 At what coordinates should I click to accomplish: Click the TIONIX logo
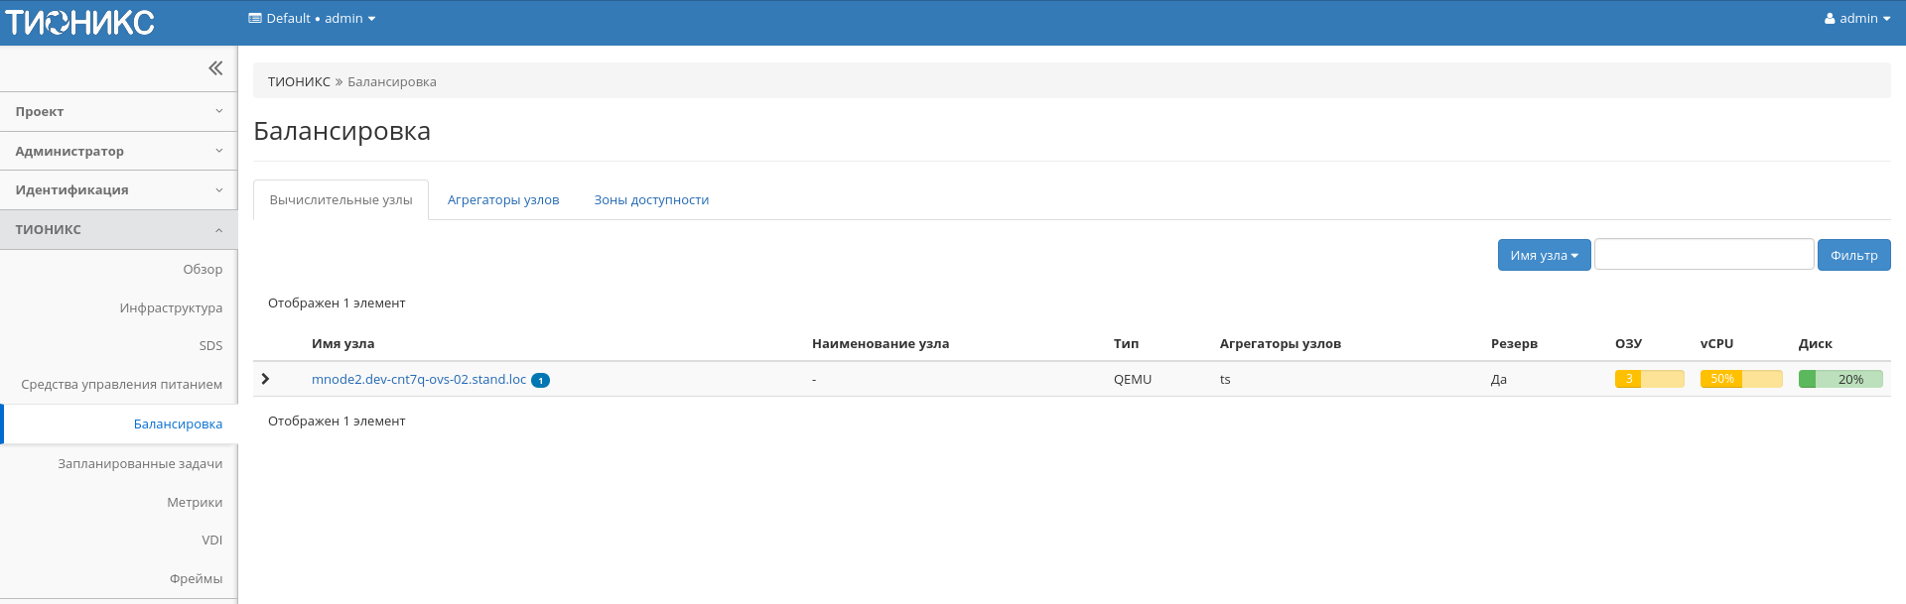click(80, 22)
